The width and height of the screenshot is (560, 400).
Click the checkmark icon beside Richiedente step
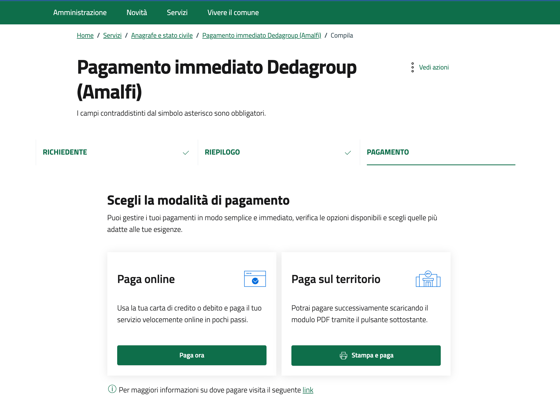coord(186,153)
